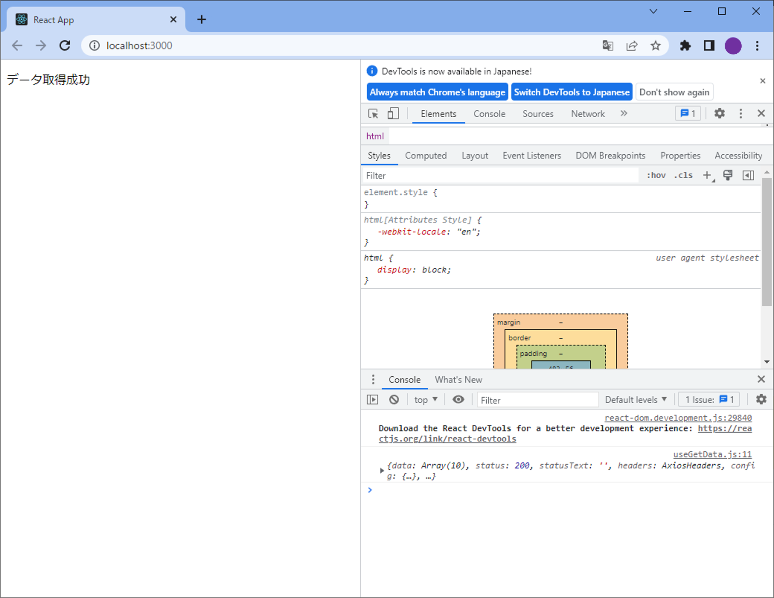Viewport: 774px width, 598px height.
Task: Toggle browser side panel icon
Action: [709, 46]
